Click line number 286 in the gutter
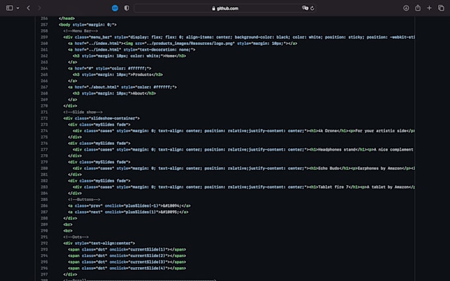The height and width of the screenshot is (281, 450). pos(44,206)
